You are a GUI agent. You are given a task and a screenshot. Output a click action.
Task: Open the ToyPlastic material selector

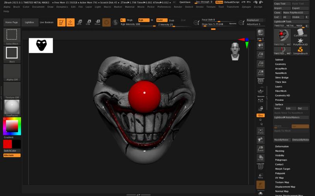tap(12, 108)
